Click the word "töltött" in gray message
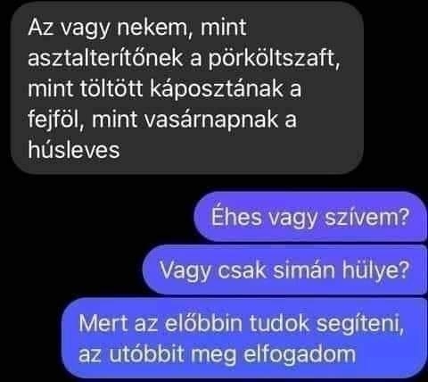Viewport: 428px width, 382px height. [111, 88]
